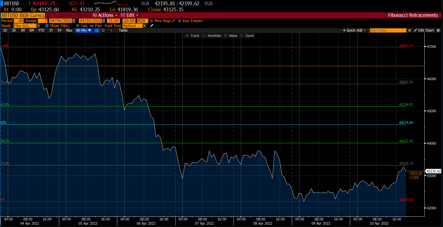Click the pencil icon beside Font Size
443x227 pixels.
click(x=151, y=26)
